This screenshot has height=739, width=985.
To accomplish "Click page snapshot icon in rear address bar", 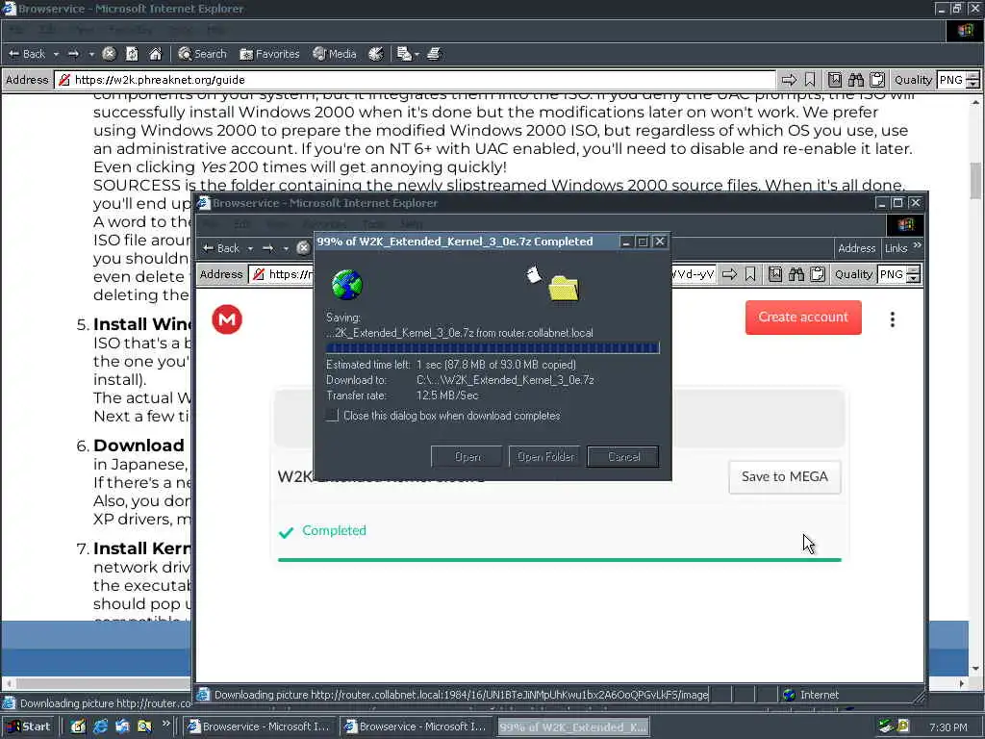I will point(834,80).
